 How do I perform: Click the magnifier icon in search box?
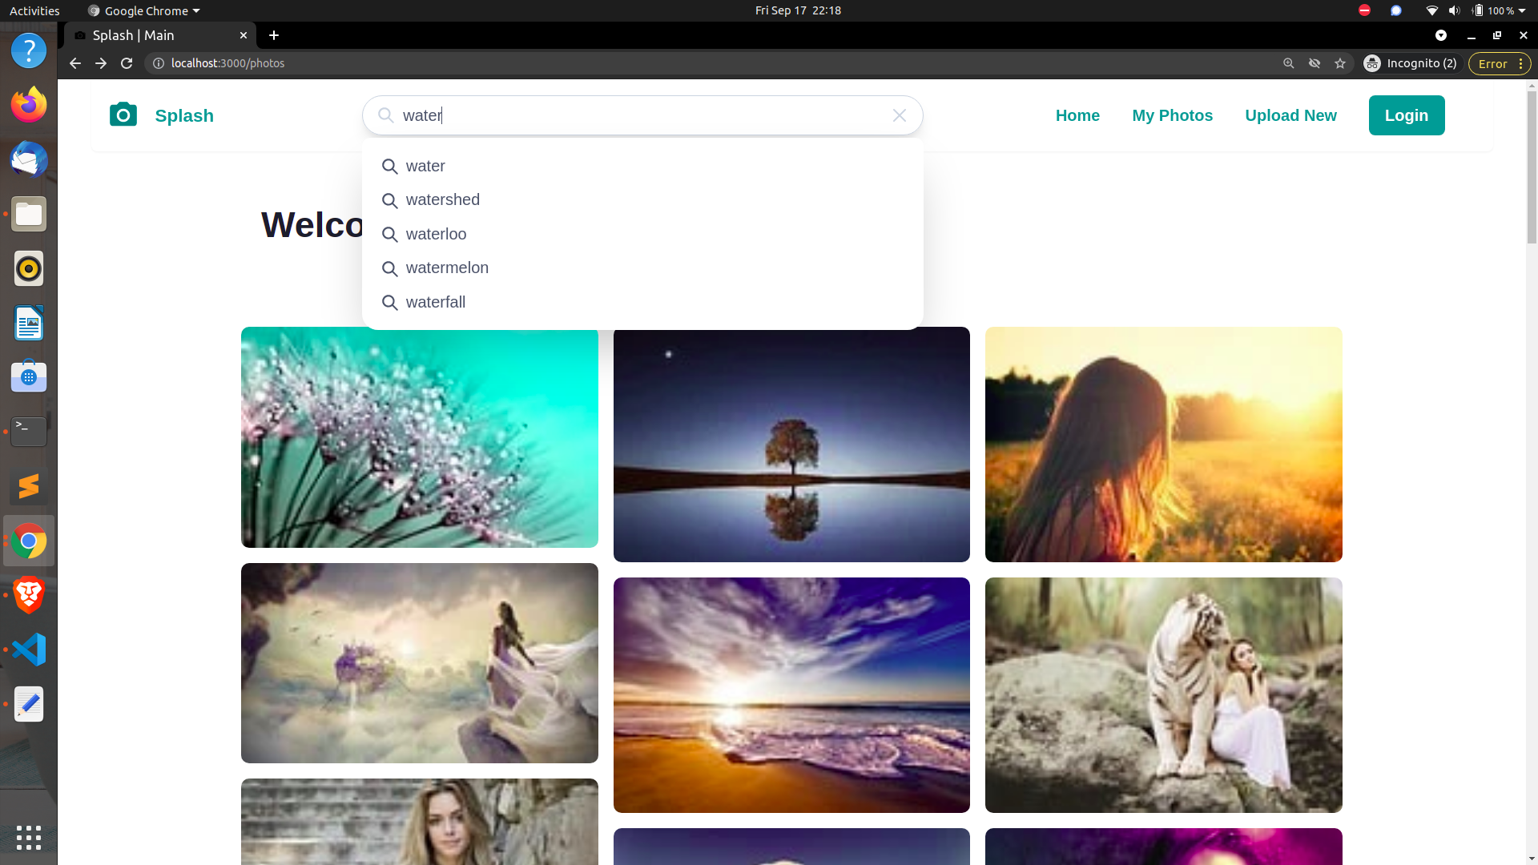[386, 115]
